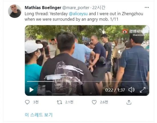Like the tweet with the heart icon
Viewport: 157px width, 123px height.
point(94,102)
